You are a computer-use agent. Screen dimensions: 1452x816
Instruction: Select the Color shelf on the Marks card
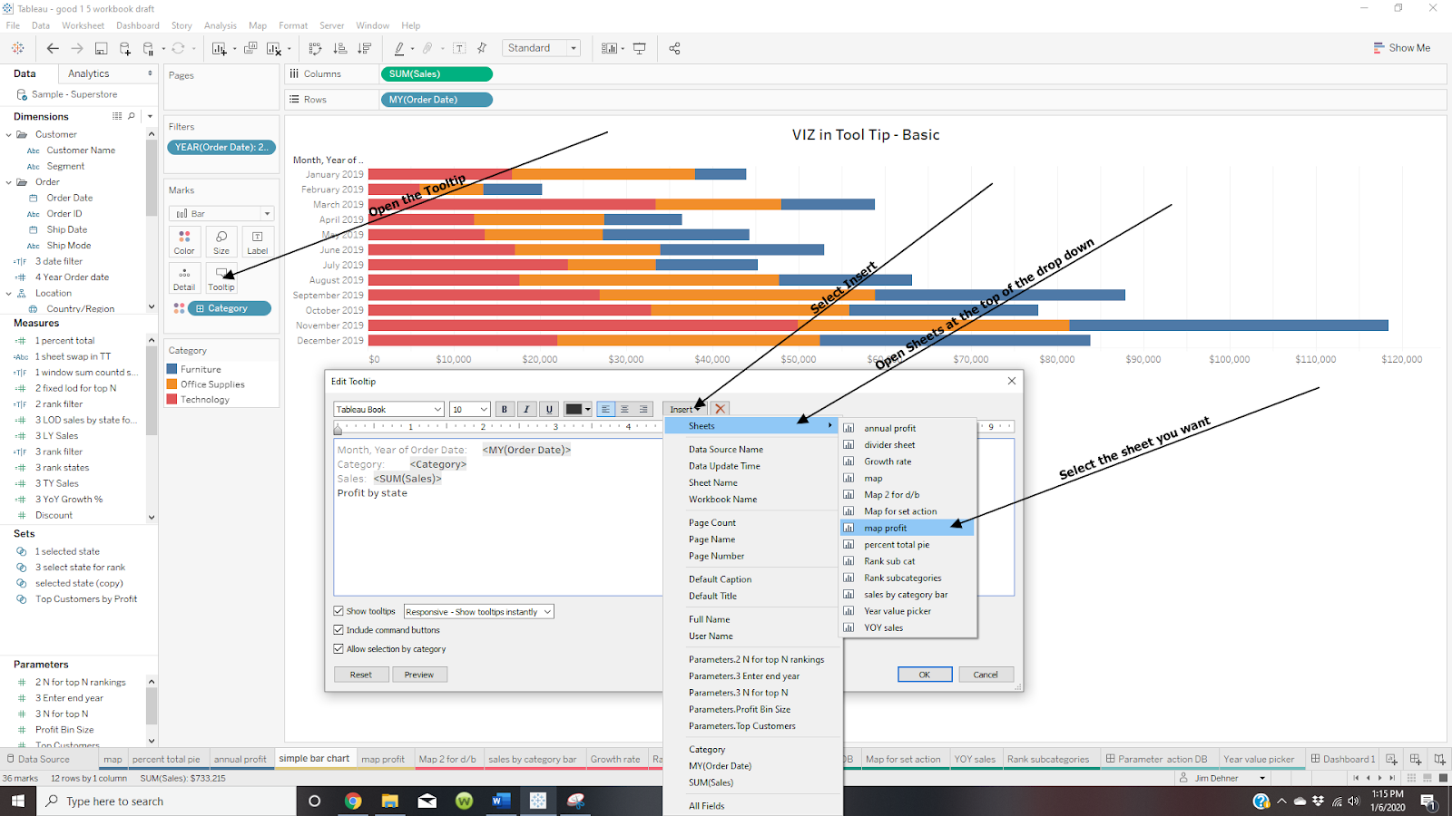(183, 240)
